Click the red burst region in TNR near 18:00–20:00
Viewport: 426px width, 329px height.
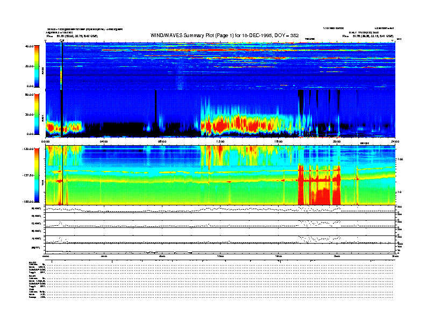point(319,185)
